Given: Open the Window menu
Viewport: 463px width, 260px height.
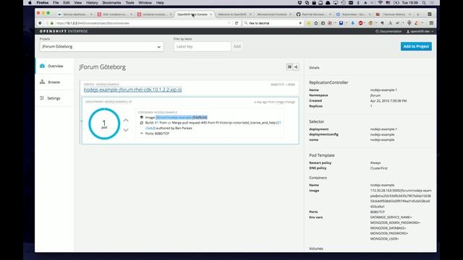Looking at the screenshot, I should click(145, 3).
